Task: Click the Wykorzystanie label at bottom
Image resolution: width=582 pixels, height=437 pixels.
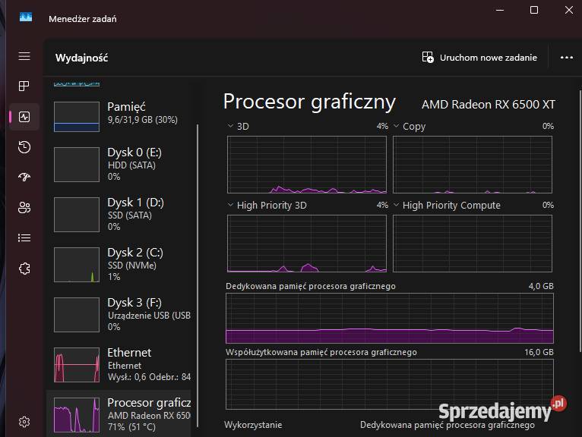Action: click(x=253, y=425)
